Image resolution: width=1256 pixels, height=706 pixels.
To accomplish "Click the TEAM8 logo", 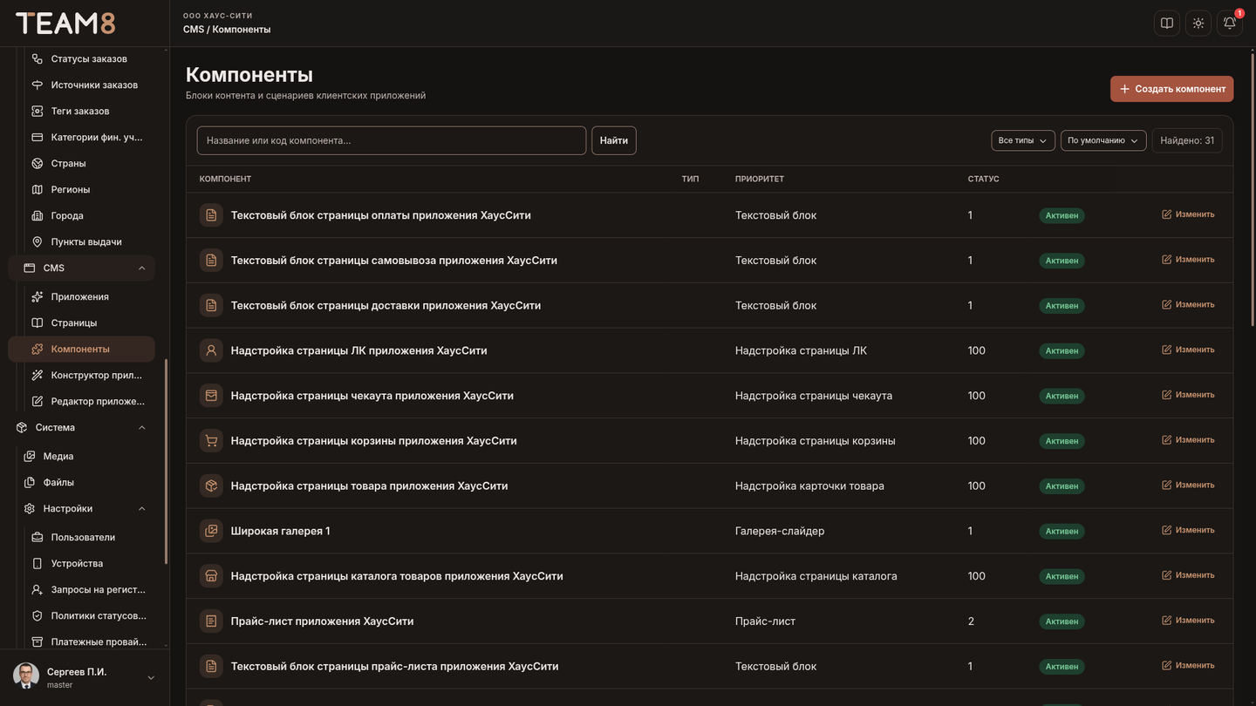I will [x=65, y=24].
